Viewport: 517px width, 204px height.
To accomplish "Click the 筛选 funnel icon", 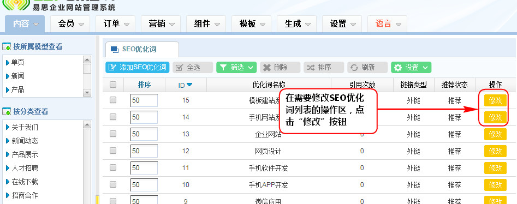I will click(x=223, y=68).
